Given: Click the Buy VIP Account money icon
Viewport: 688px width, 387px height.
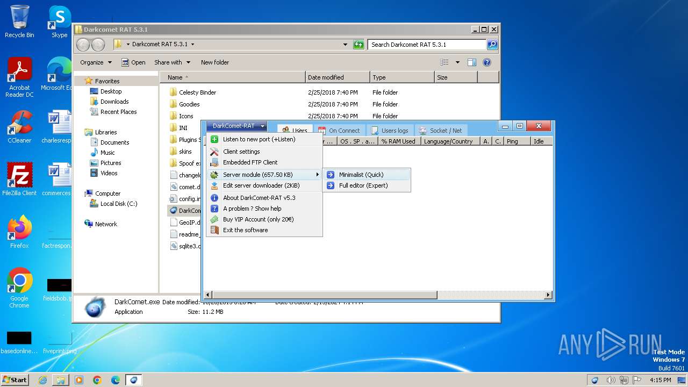Looking at the screenshot, I should (x=214, y=219).
